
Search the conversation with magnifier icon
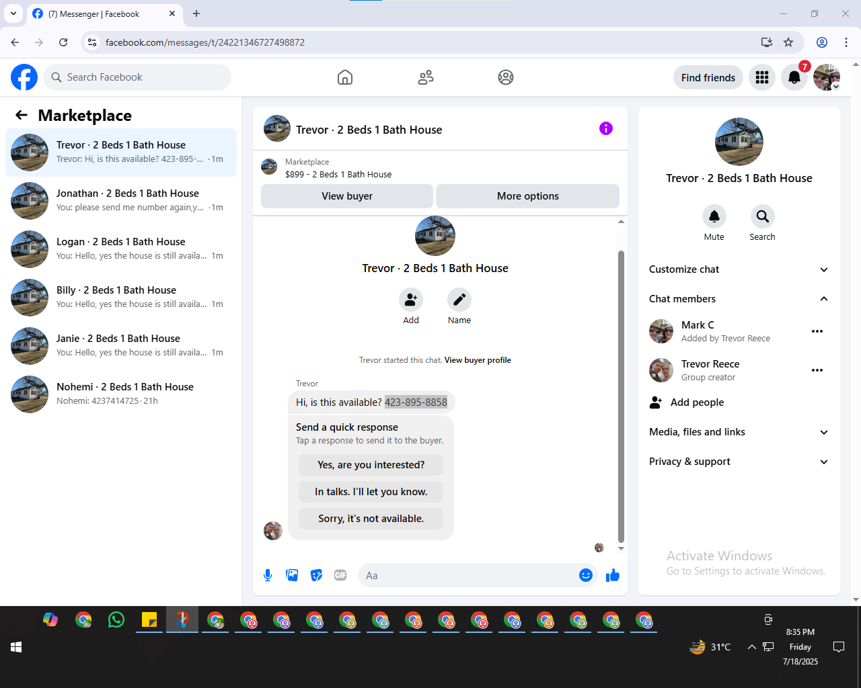click(763, 216)
